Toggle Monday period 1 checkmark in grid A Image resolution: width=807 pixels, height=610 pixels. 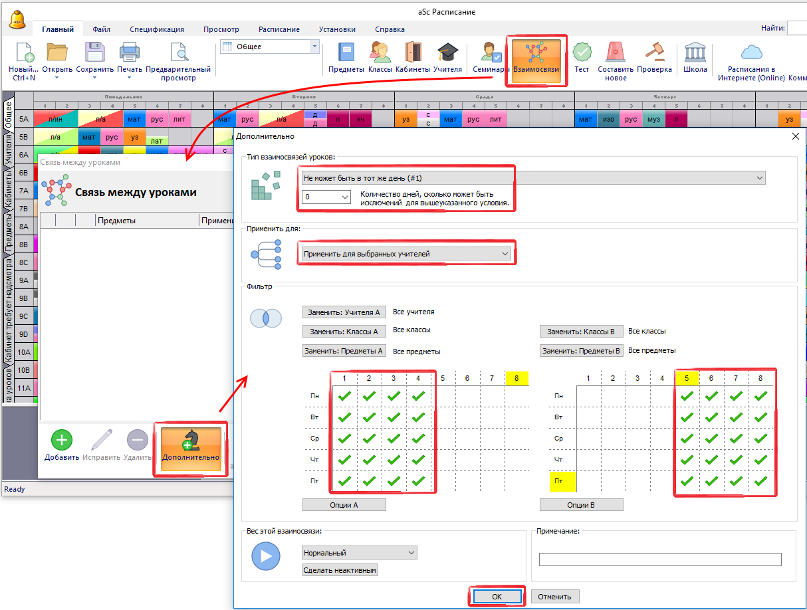[x=344, y=396]
